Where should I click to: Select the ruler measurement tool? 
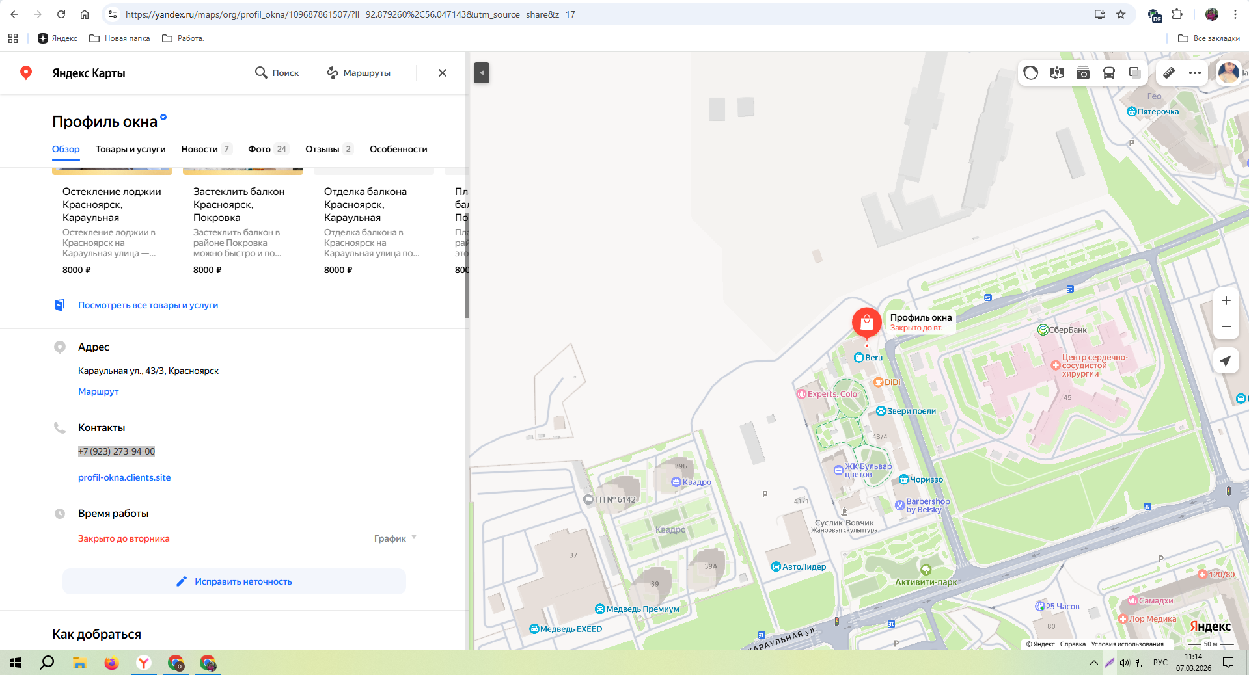1169,73
